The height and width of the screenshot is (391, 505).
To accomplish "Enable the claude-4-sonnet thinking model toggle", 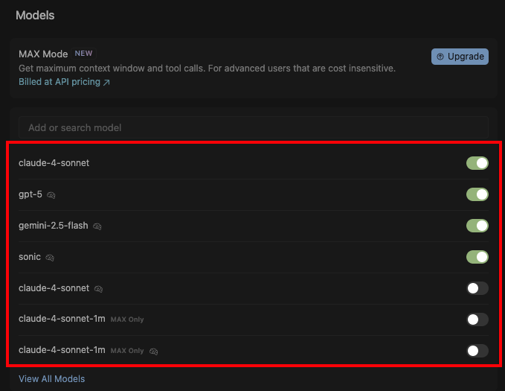I will [477, 288].
